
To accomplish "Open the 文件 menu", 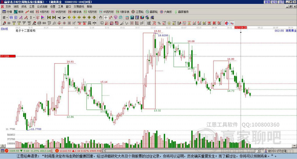I will pyautogui.click(x=8, y=7).
